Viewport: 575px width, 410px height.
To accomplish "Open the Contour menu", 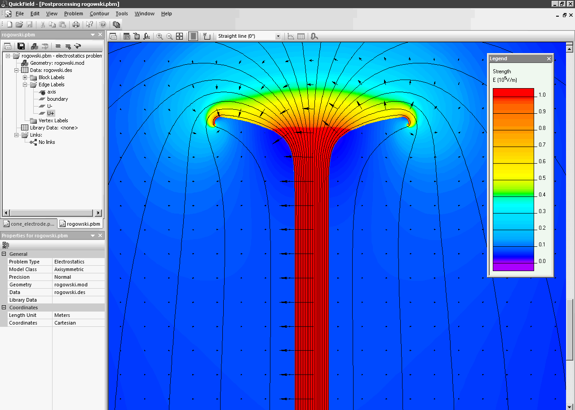I will coord(99,13).
